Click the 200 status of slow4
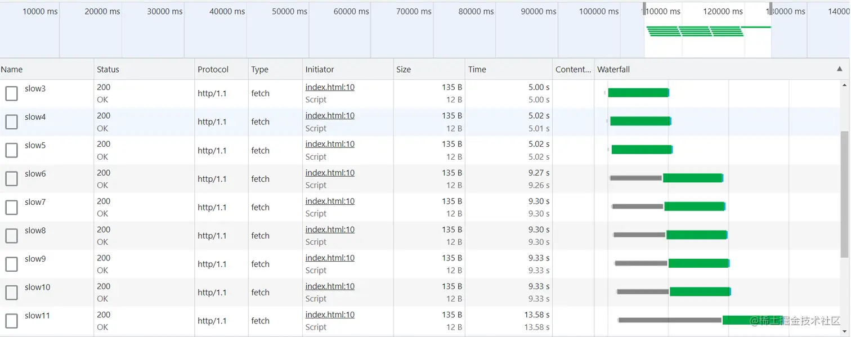851x337 pixels. point(104,115)
